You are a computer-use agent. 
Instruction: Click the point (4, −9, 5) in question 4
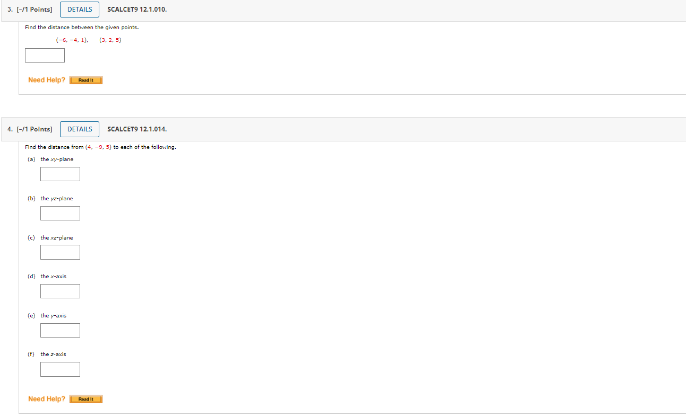(x=98, y=147)
